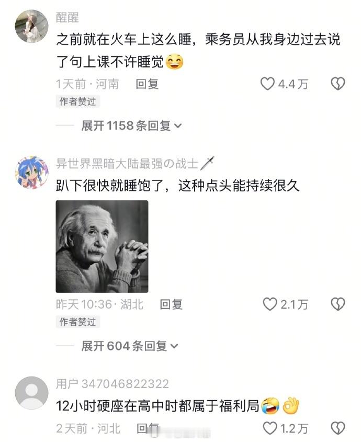Open username 醒醒
The height and width of the screenshot is (442, 361).
click(x=67, y=17)
